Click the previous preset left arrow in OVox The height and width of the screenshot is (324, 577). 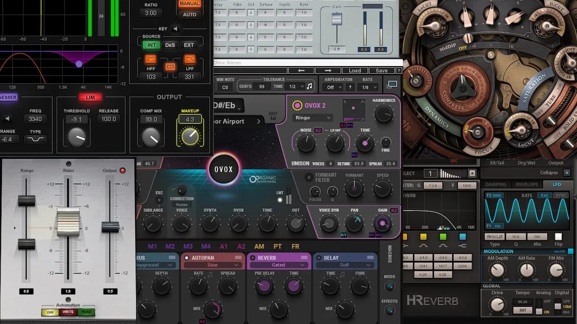(x=301, y=71)
